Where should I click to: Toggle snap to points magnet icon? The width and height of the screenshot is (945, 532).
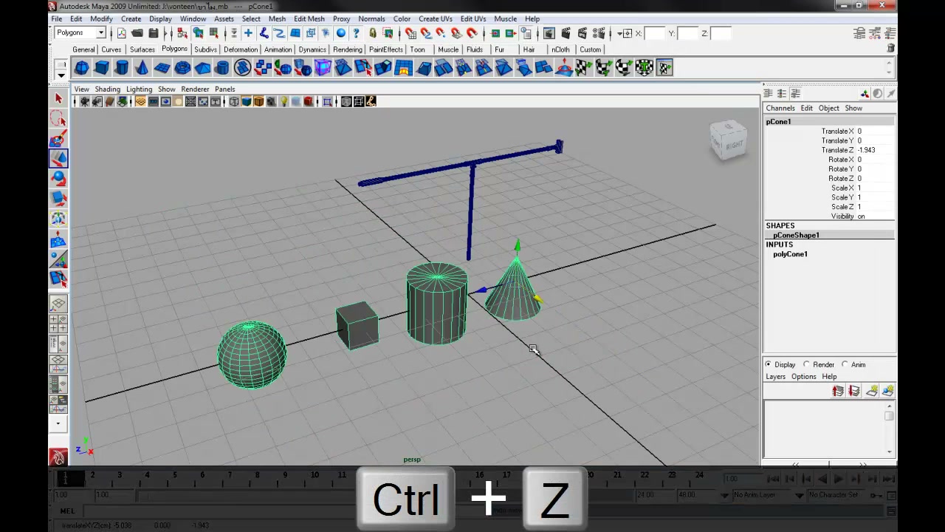click(x=441, y=33)
